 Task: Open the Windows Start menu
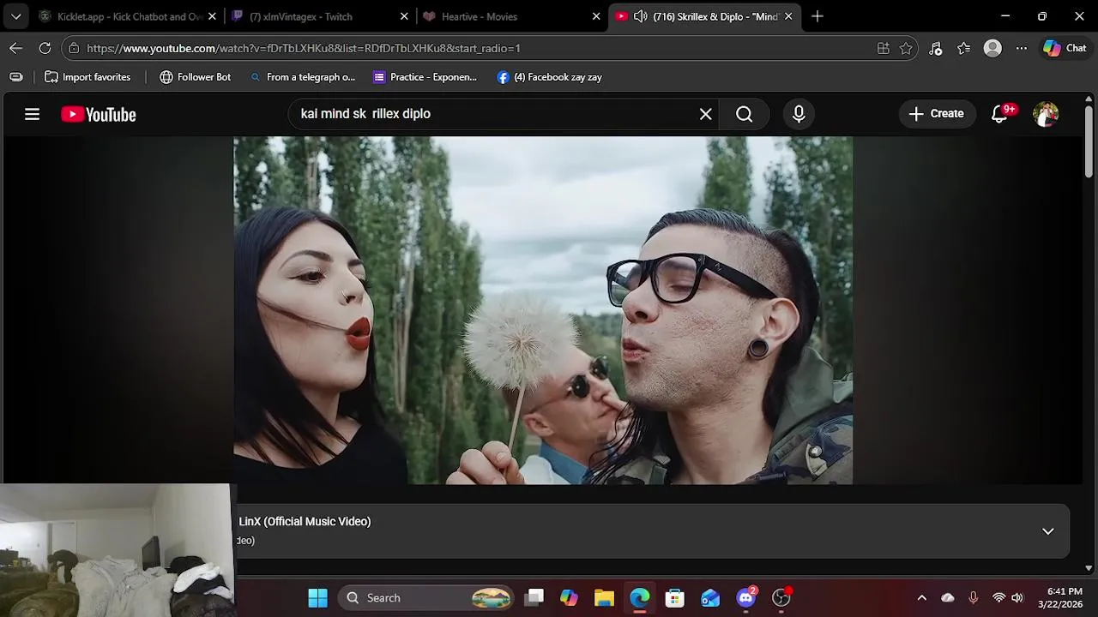tap(317, 598)
